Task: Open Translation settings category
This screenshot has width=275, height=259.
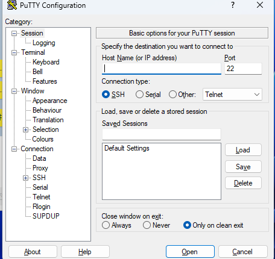Action: (x=48, y=120)
